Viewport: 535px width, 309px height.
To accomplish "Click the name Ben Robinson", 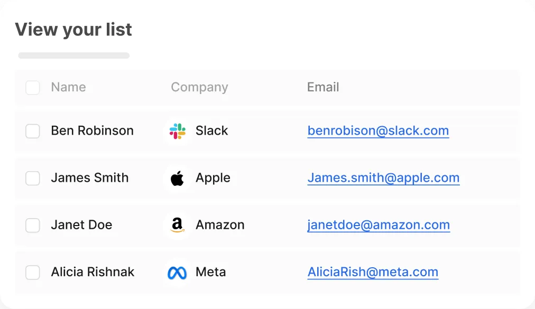I will pyautogui.click(x=92, y=131).
